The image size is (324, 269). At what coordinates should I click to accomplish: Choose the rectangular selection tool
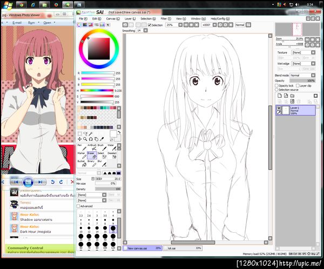(79, 133)
